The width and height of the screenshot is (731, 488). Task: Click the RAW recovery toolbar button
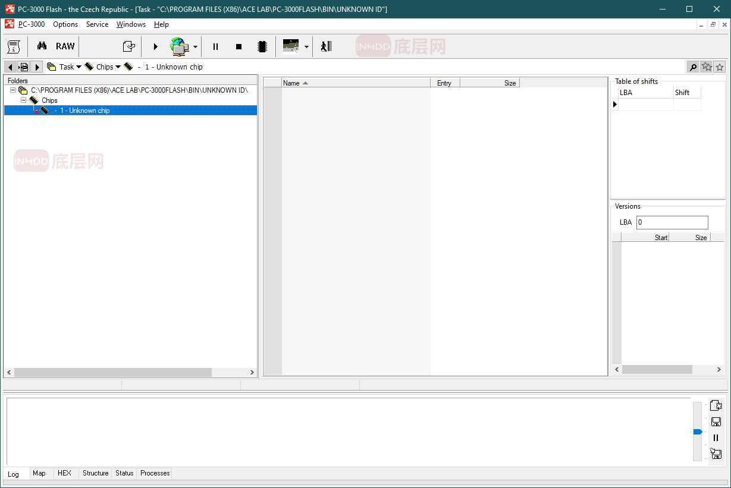[65, 46]
